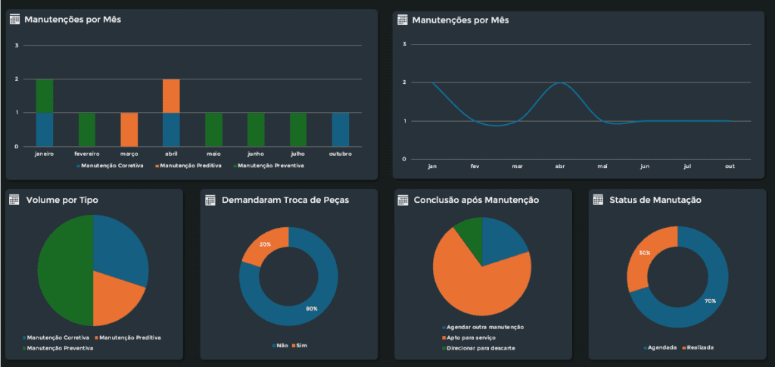Click the Status de Manutação title
The width and height of the screenshot is (775, 367).
click(655, 200)
